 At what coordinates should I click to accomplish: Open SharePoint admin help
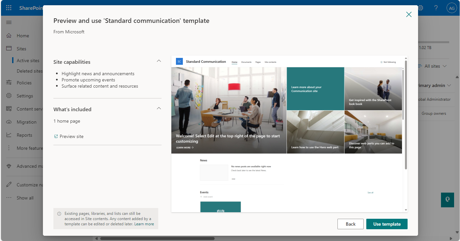[x=436, y=8]
